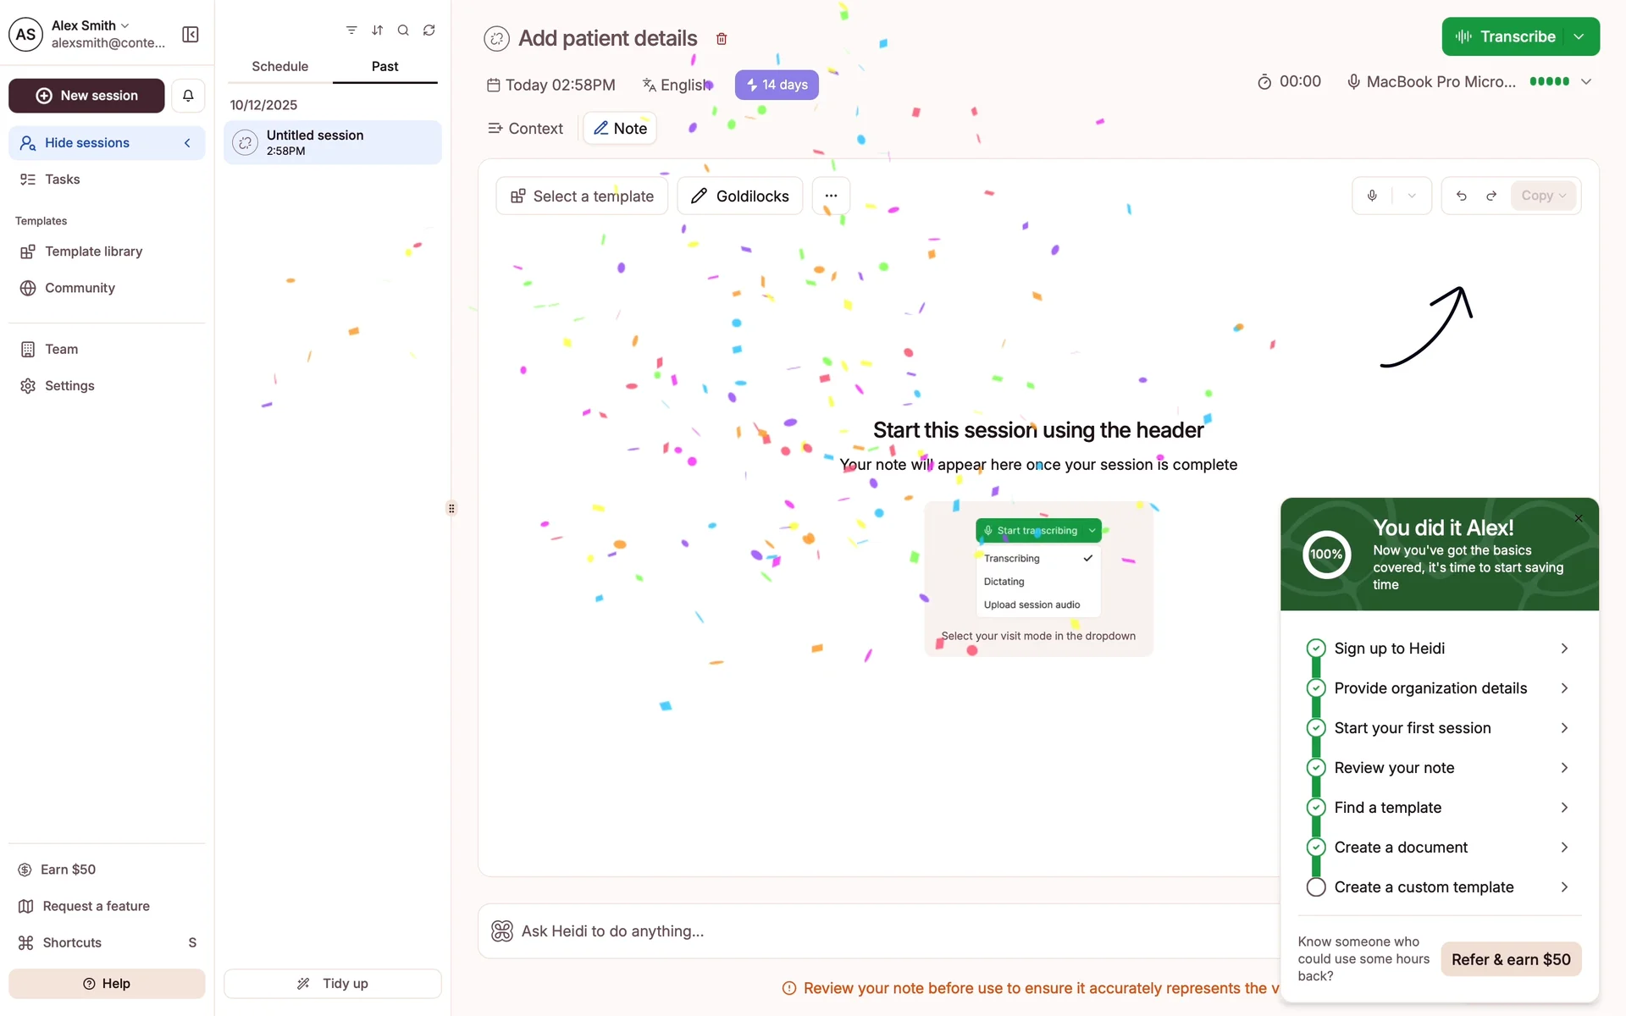Collapse the sidebar with the panel icon
This screenshot has width=1626, height=1016.
(191, 34)
